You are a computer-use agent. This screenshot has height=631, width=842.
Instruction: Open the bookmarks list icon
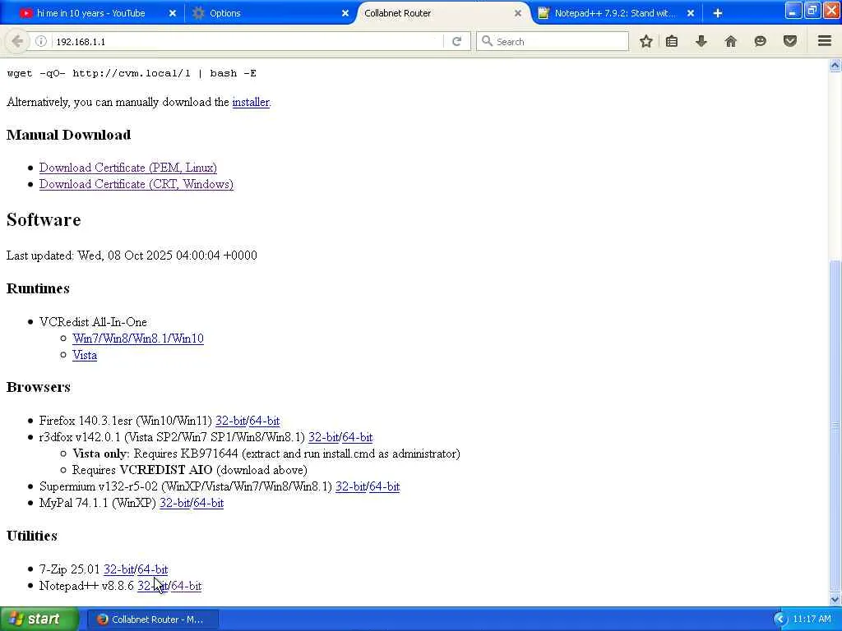671,41
